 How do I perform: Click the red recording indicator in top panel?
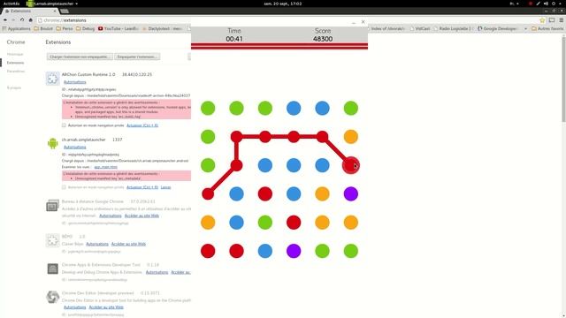pyautogui.click(x=531, y=4)
